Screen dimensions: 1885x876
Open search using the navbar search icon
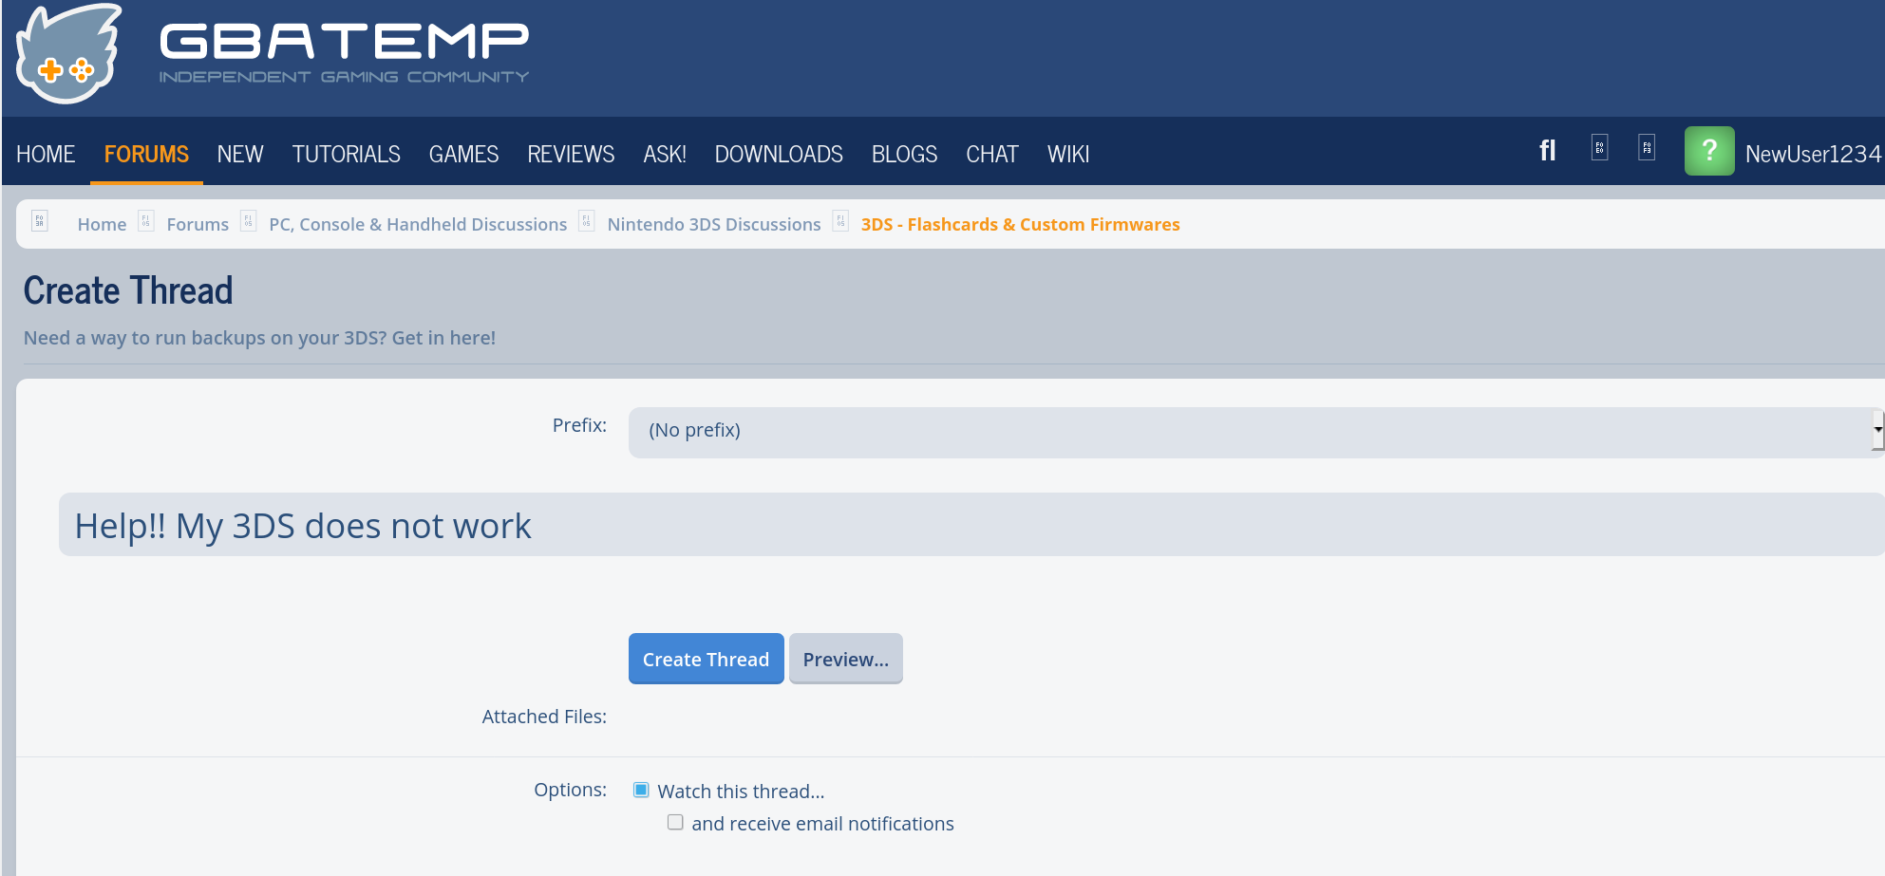[x=1547, y=150]
